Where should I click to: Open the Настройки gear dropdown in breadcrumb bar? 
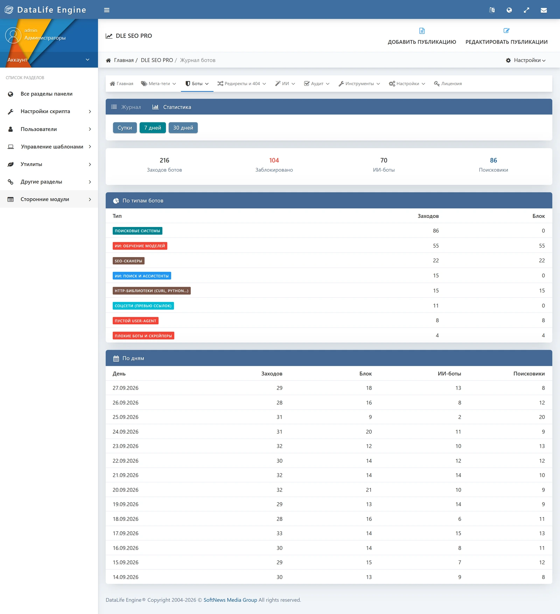point(526,60)
